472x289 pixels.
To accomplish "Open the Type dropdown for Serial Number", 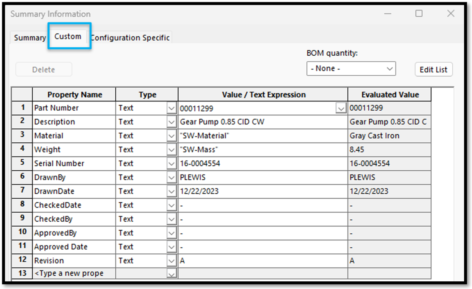I will 171,163.
